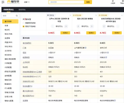This screenshot has height=103, width=124.
Task: Select 主动安全 in the sidebar
Action: pos(8,51)
